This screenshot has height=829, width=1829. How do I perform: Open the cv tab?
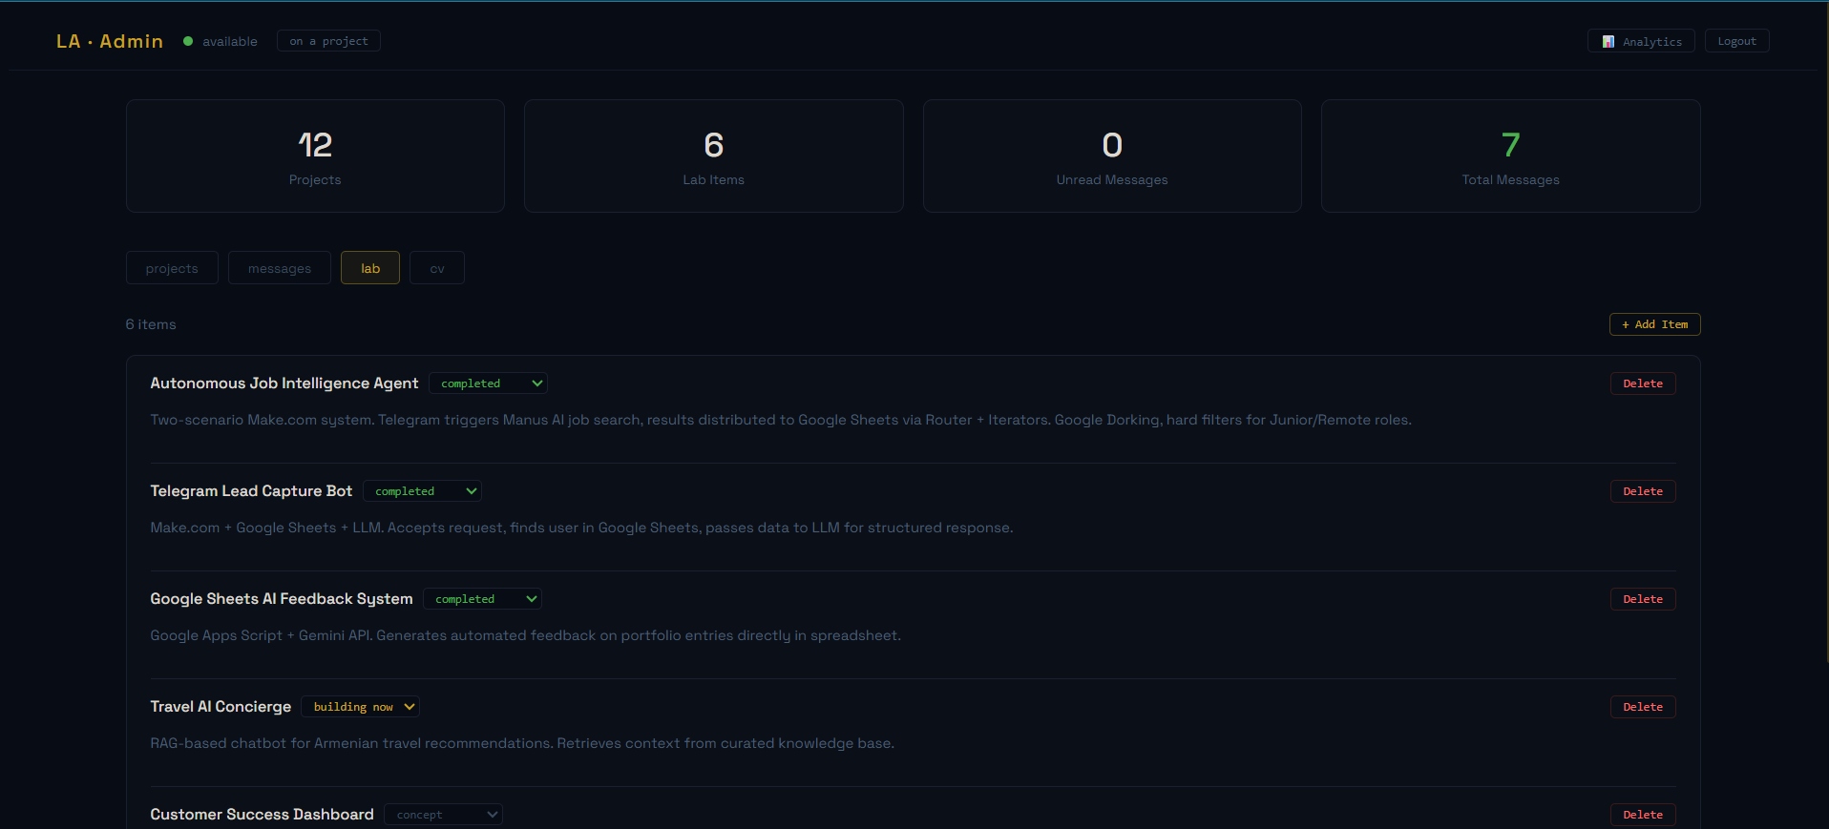tap(437, 268)
